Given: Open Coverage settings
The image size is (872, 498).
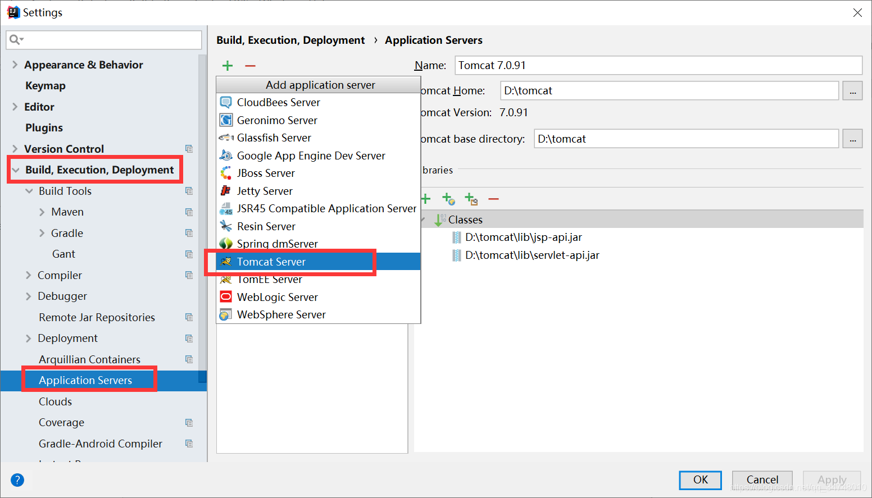Looking at the screenshot, I should point(61,423).
